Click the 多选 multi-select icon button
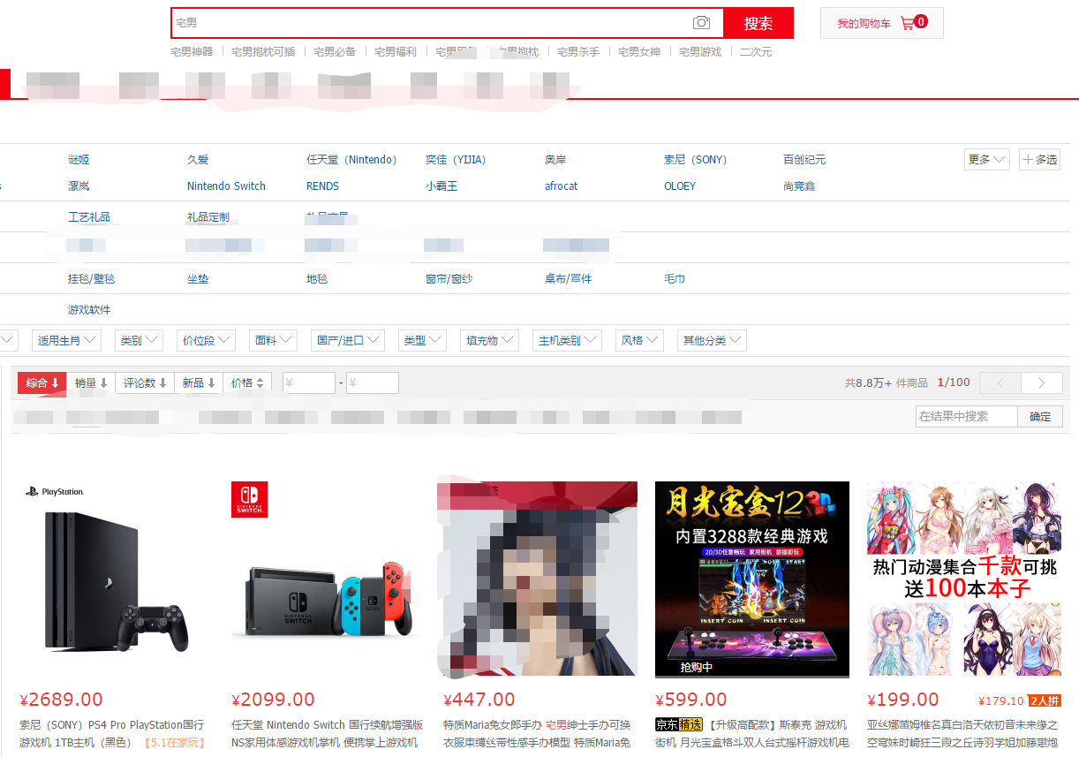The width and height of the screenshot is (1079, 757). (x=1039, y=159)
